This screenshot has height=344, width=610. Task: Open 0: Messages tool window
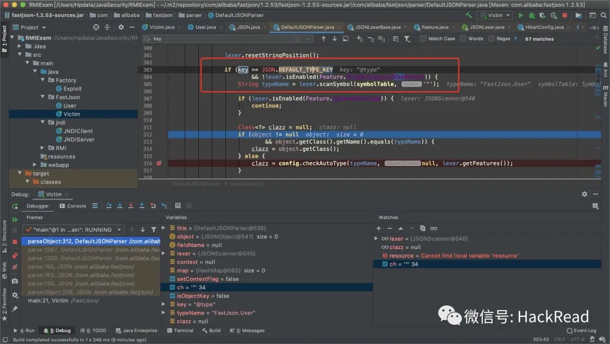(x=247, y=331)
